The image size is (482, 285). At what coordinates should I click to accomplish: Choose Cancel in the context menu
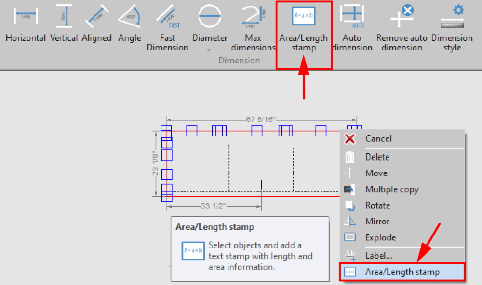(378, 138)
